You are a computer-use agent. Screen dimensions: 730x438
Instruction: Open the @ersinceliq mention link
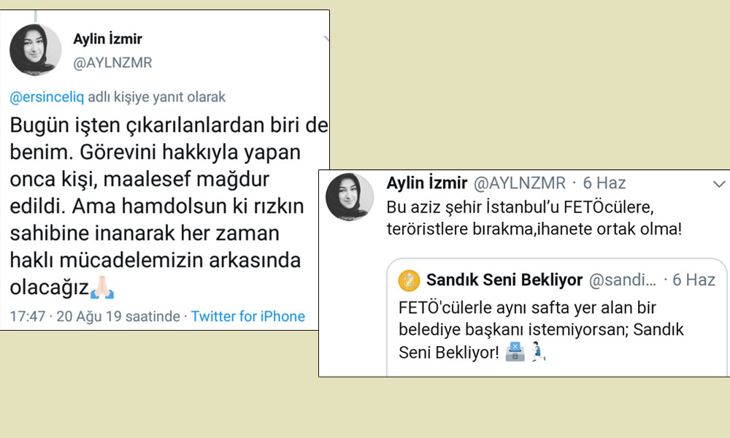point(45,97)
